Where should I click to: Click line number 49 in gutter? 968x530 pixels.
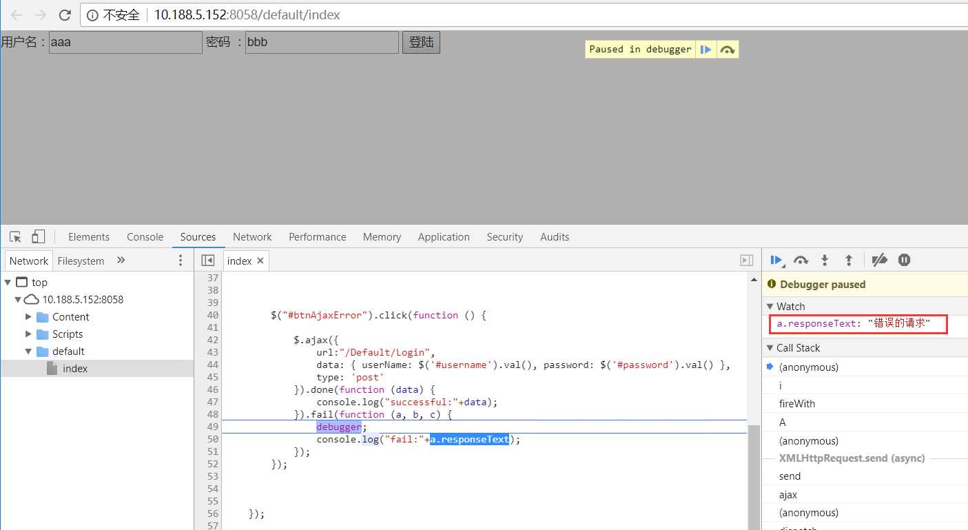212,427
